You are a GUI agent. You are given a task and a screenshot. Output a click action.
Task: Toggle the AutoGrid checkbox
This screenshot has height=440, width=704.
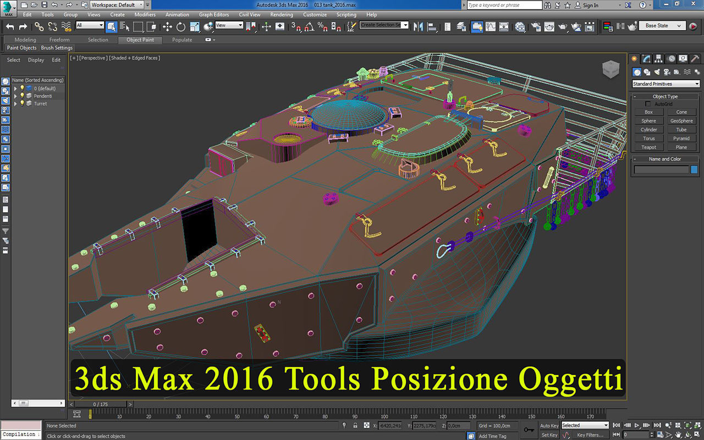(x=648, y=104)
